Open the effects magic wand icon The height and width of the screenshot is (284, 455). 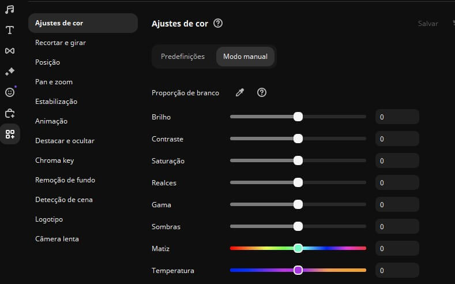(x=10, y=72)
